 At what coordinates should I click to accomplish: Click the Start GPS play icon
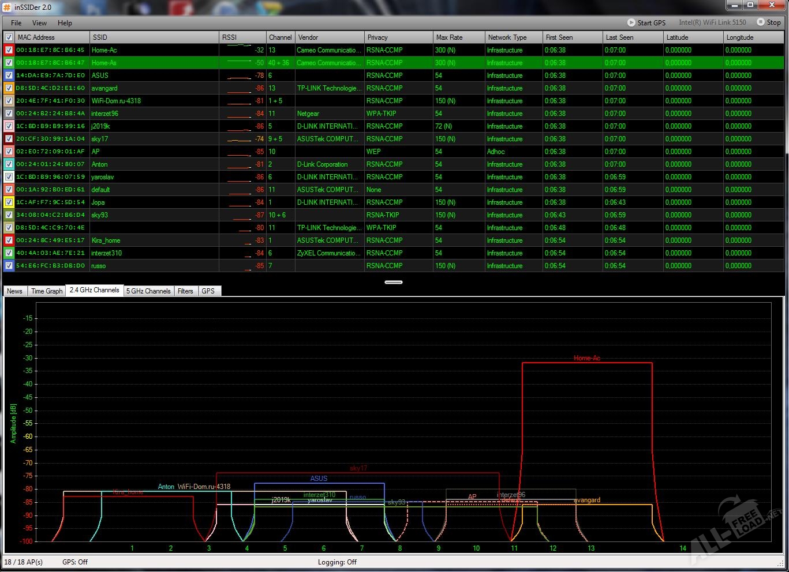pos(631,22)
